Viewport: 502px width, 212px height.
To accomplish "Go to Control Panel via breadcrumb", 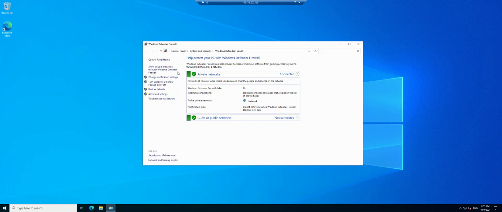I will tap(178, 51).
